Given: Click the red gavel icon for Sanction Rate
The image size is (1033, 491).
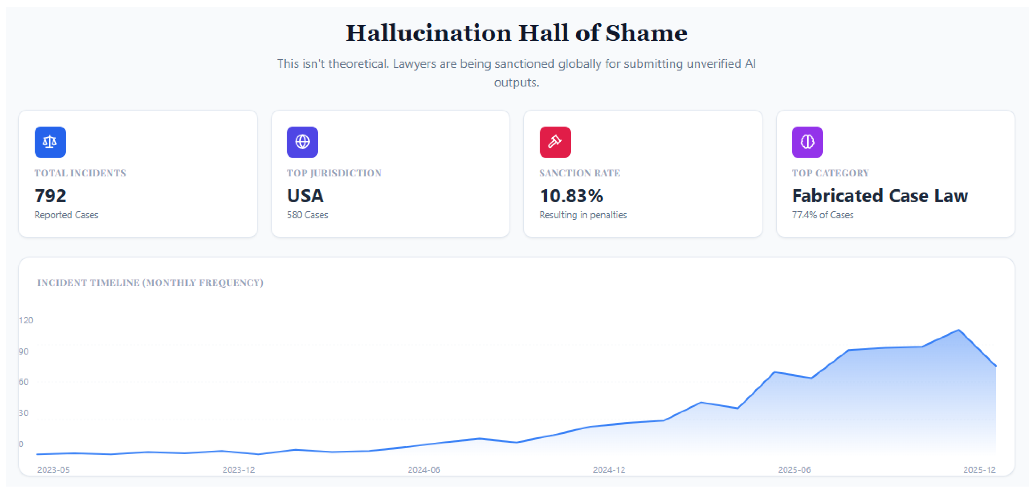Looking at the screenshot, I should coord(555,142).
